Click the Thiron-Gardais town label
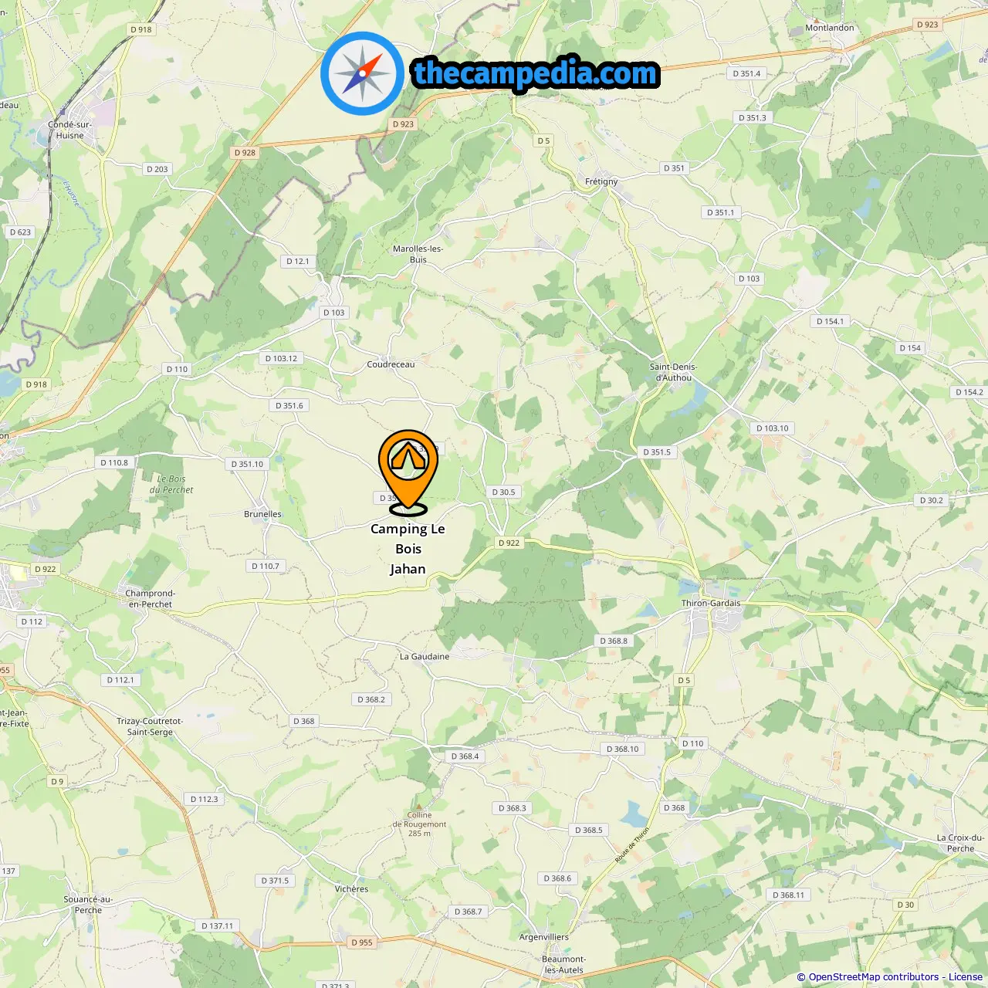 point(711,604)
